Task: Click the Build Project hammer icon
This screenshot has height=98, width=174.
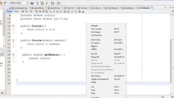Action: pos(38,3)
